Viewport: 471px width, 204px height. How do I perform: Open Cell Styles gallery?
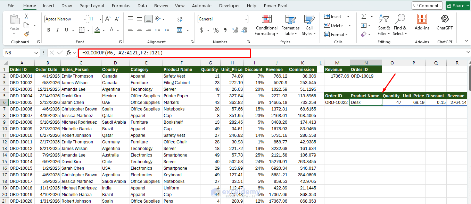[x=309, y=25]
